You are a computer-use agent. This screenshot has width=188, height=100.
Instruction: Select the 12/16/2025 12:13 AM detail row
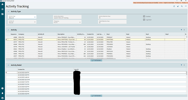pyautogui.click(x=96, y=80)
